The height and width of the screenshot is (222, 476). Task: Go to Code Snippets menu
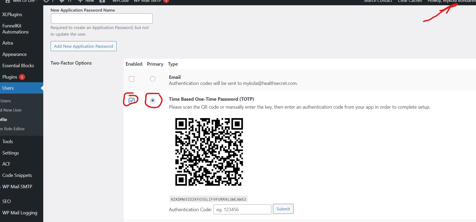point(17,175)
